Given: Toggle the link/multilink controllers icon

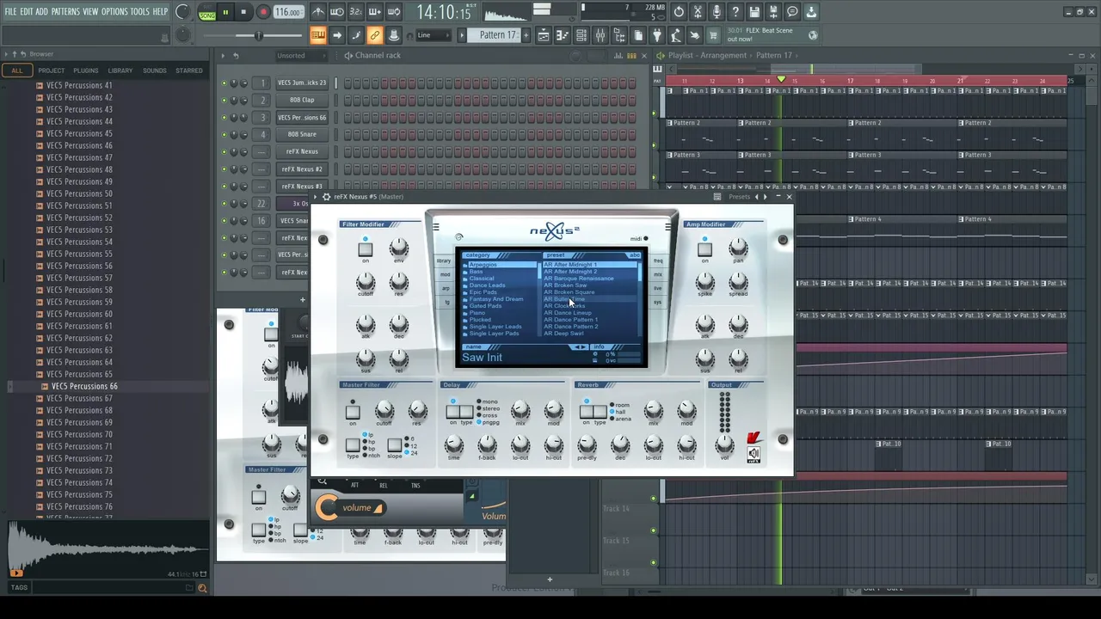Looking at the screenshot, I should 375,35.
